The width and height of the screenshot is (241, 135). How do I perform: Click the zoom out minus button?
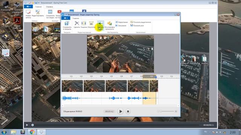158,111
